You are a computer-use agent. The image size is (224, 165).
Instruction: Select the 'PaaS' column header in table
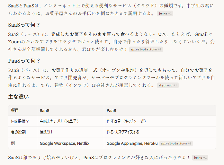pyautogui.click(x=160, y=110)
